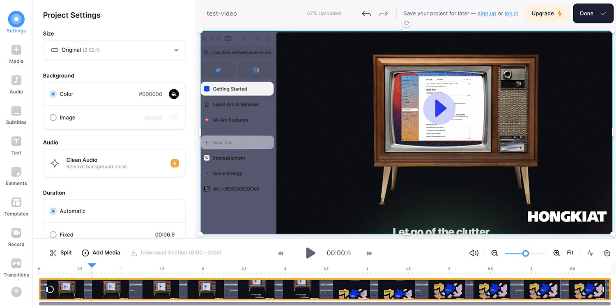Click the Fit timeline button

point(570,253)
